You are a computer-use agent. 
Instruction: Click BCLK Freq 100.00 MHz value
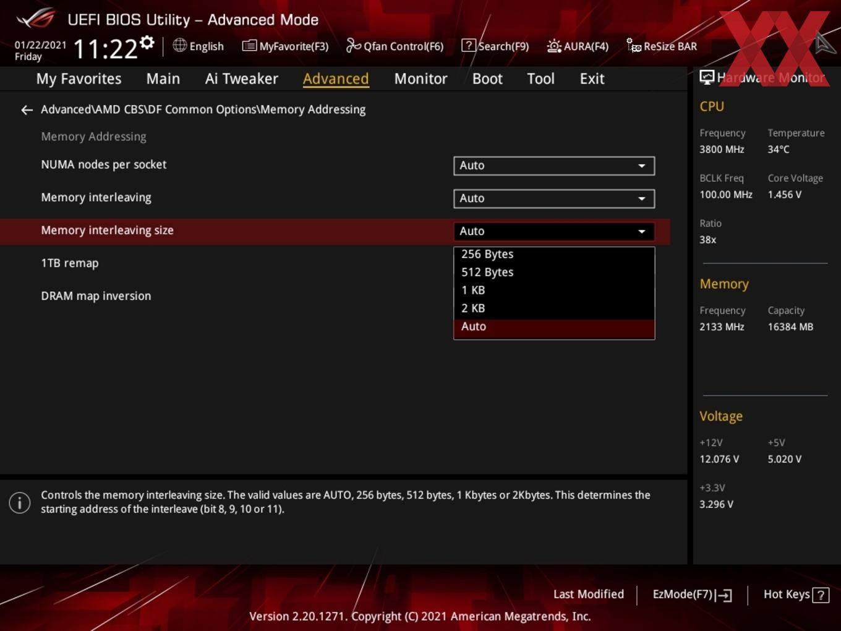tap(726, 195)
